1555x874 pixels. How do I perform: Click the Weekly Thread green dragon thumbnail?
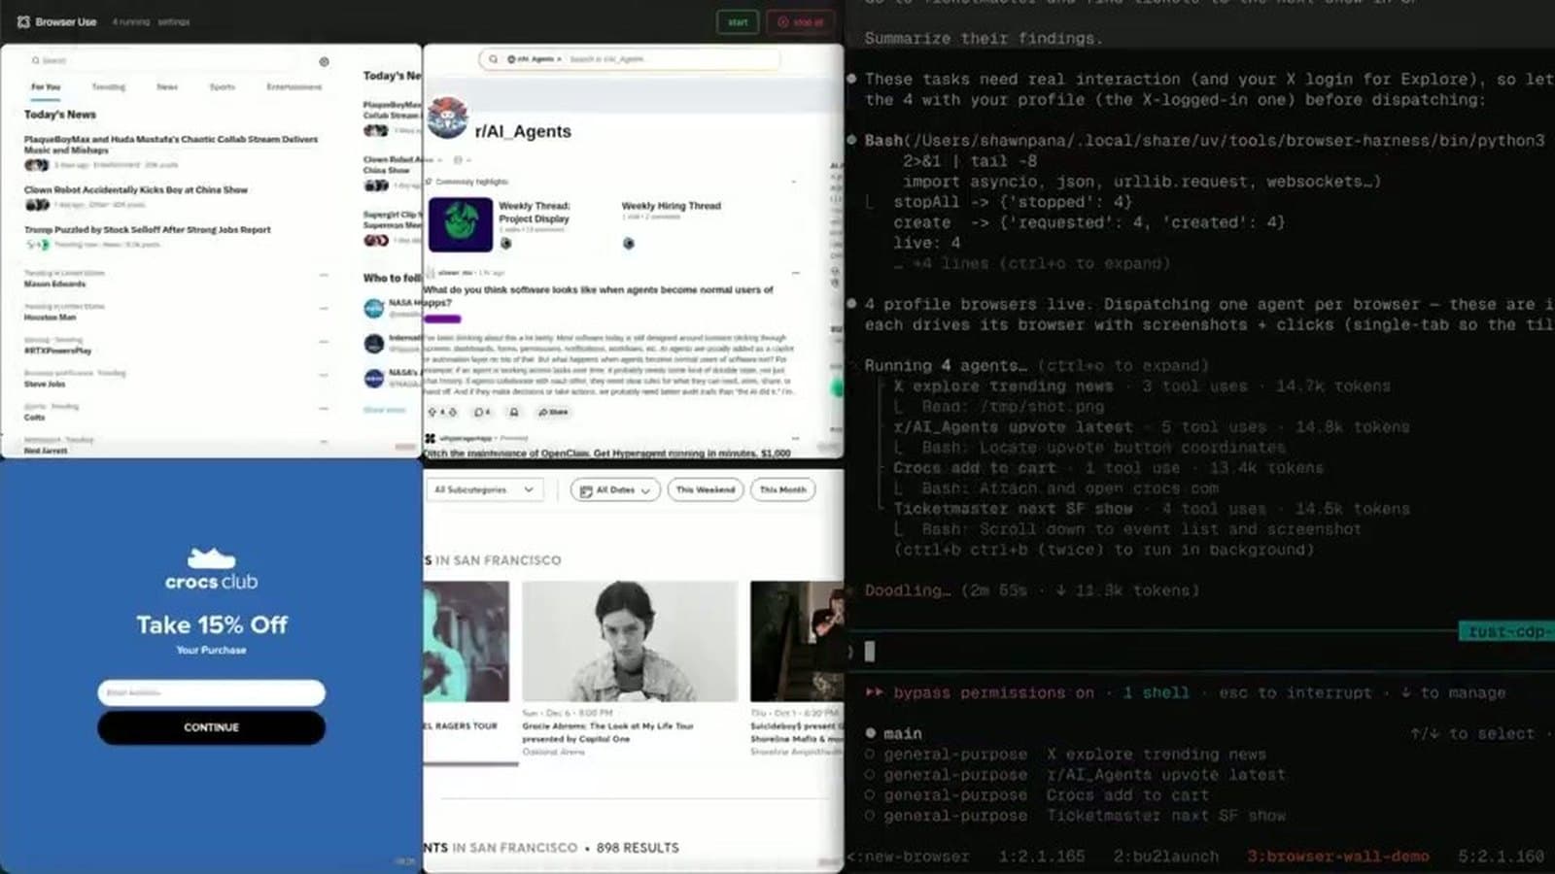(x=461, y=224)
